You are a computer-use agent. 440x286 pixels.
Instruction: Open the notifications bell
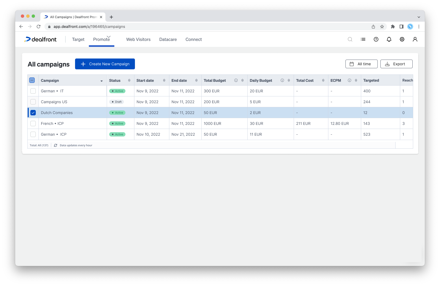tap(389, 40)
